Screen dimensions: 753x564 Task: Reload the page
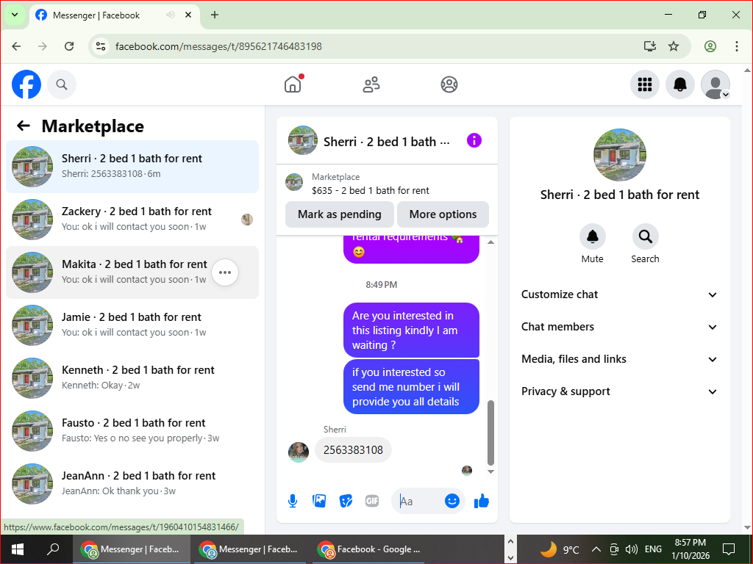69,46
